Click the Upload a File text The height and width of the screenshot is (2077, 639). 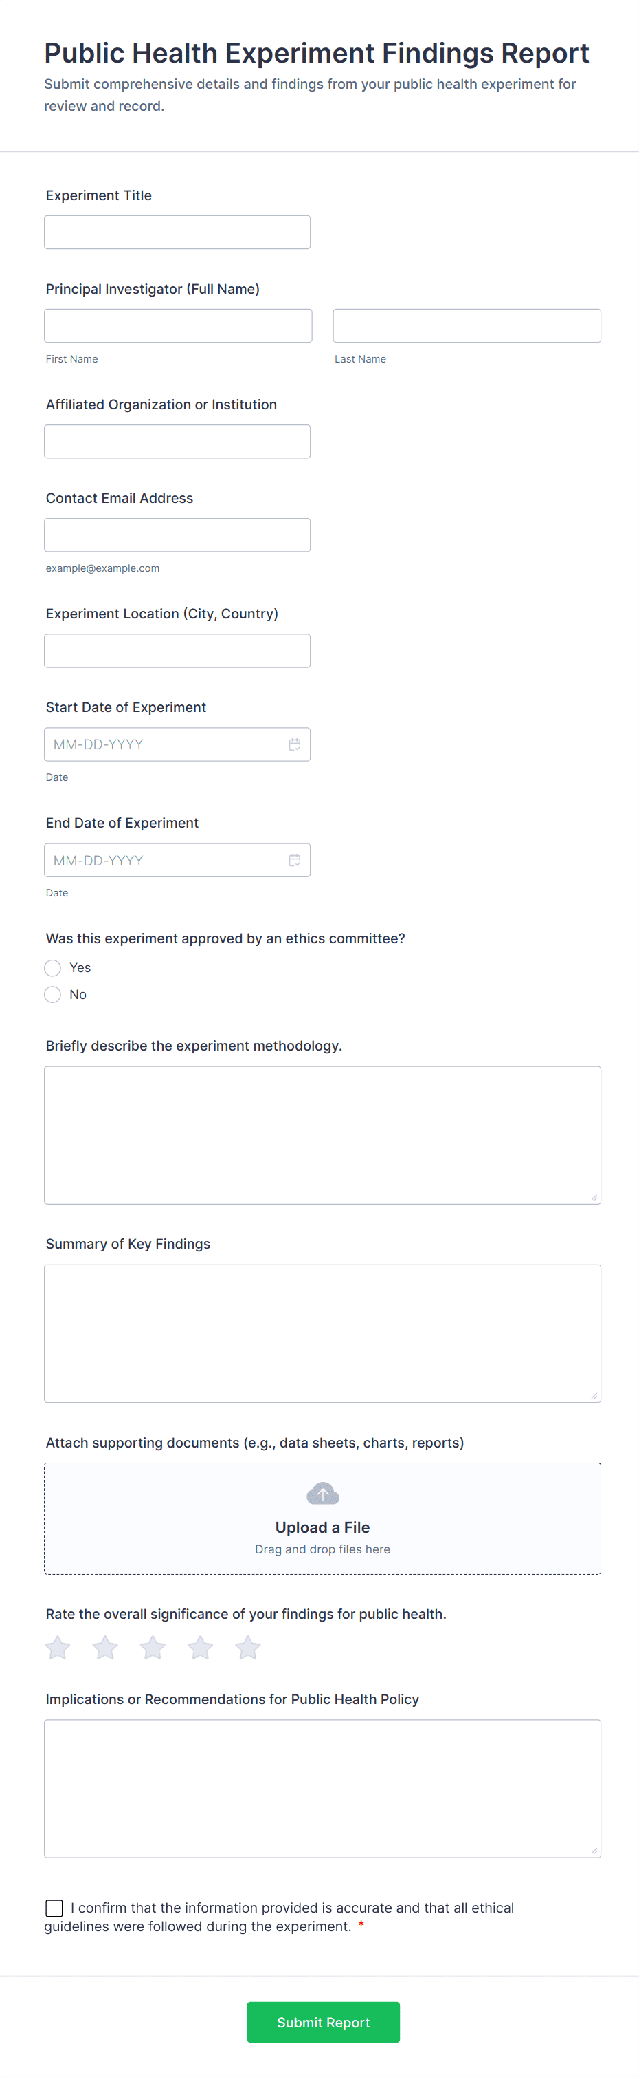[x=323, y=1527]
